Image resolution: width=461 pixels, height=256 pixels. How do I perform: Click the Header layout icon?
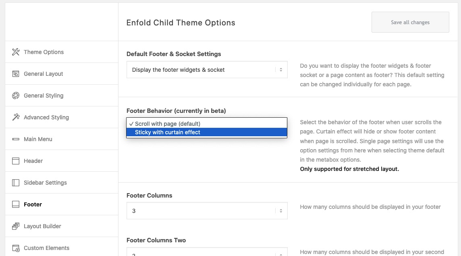click(x=16, y=161)
